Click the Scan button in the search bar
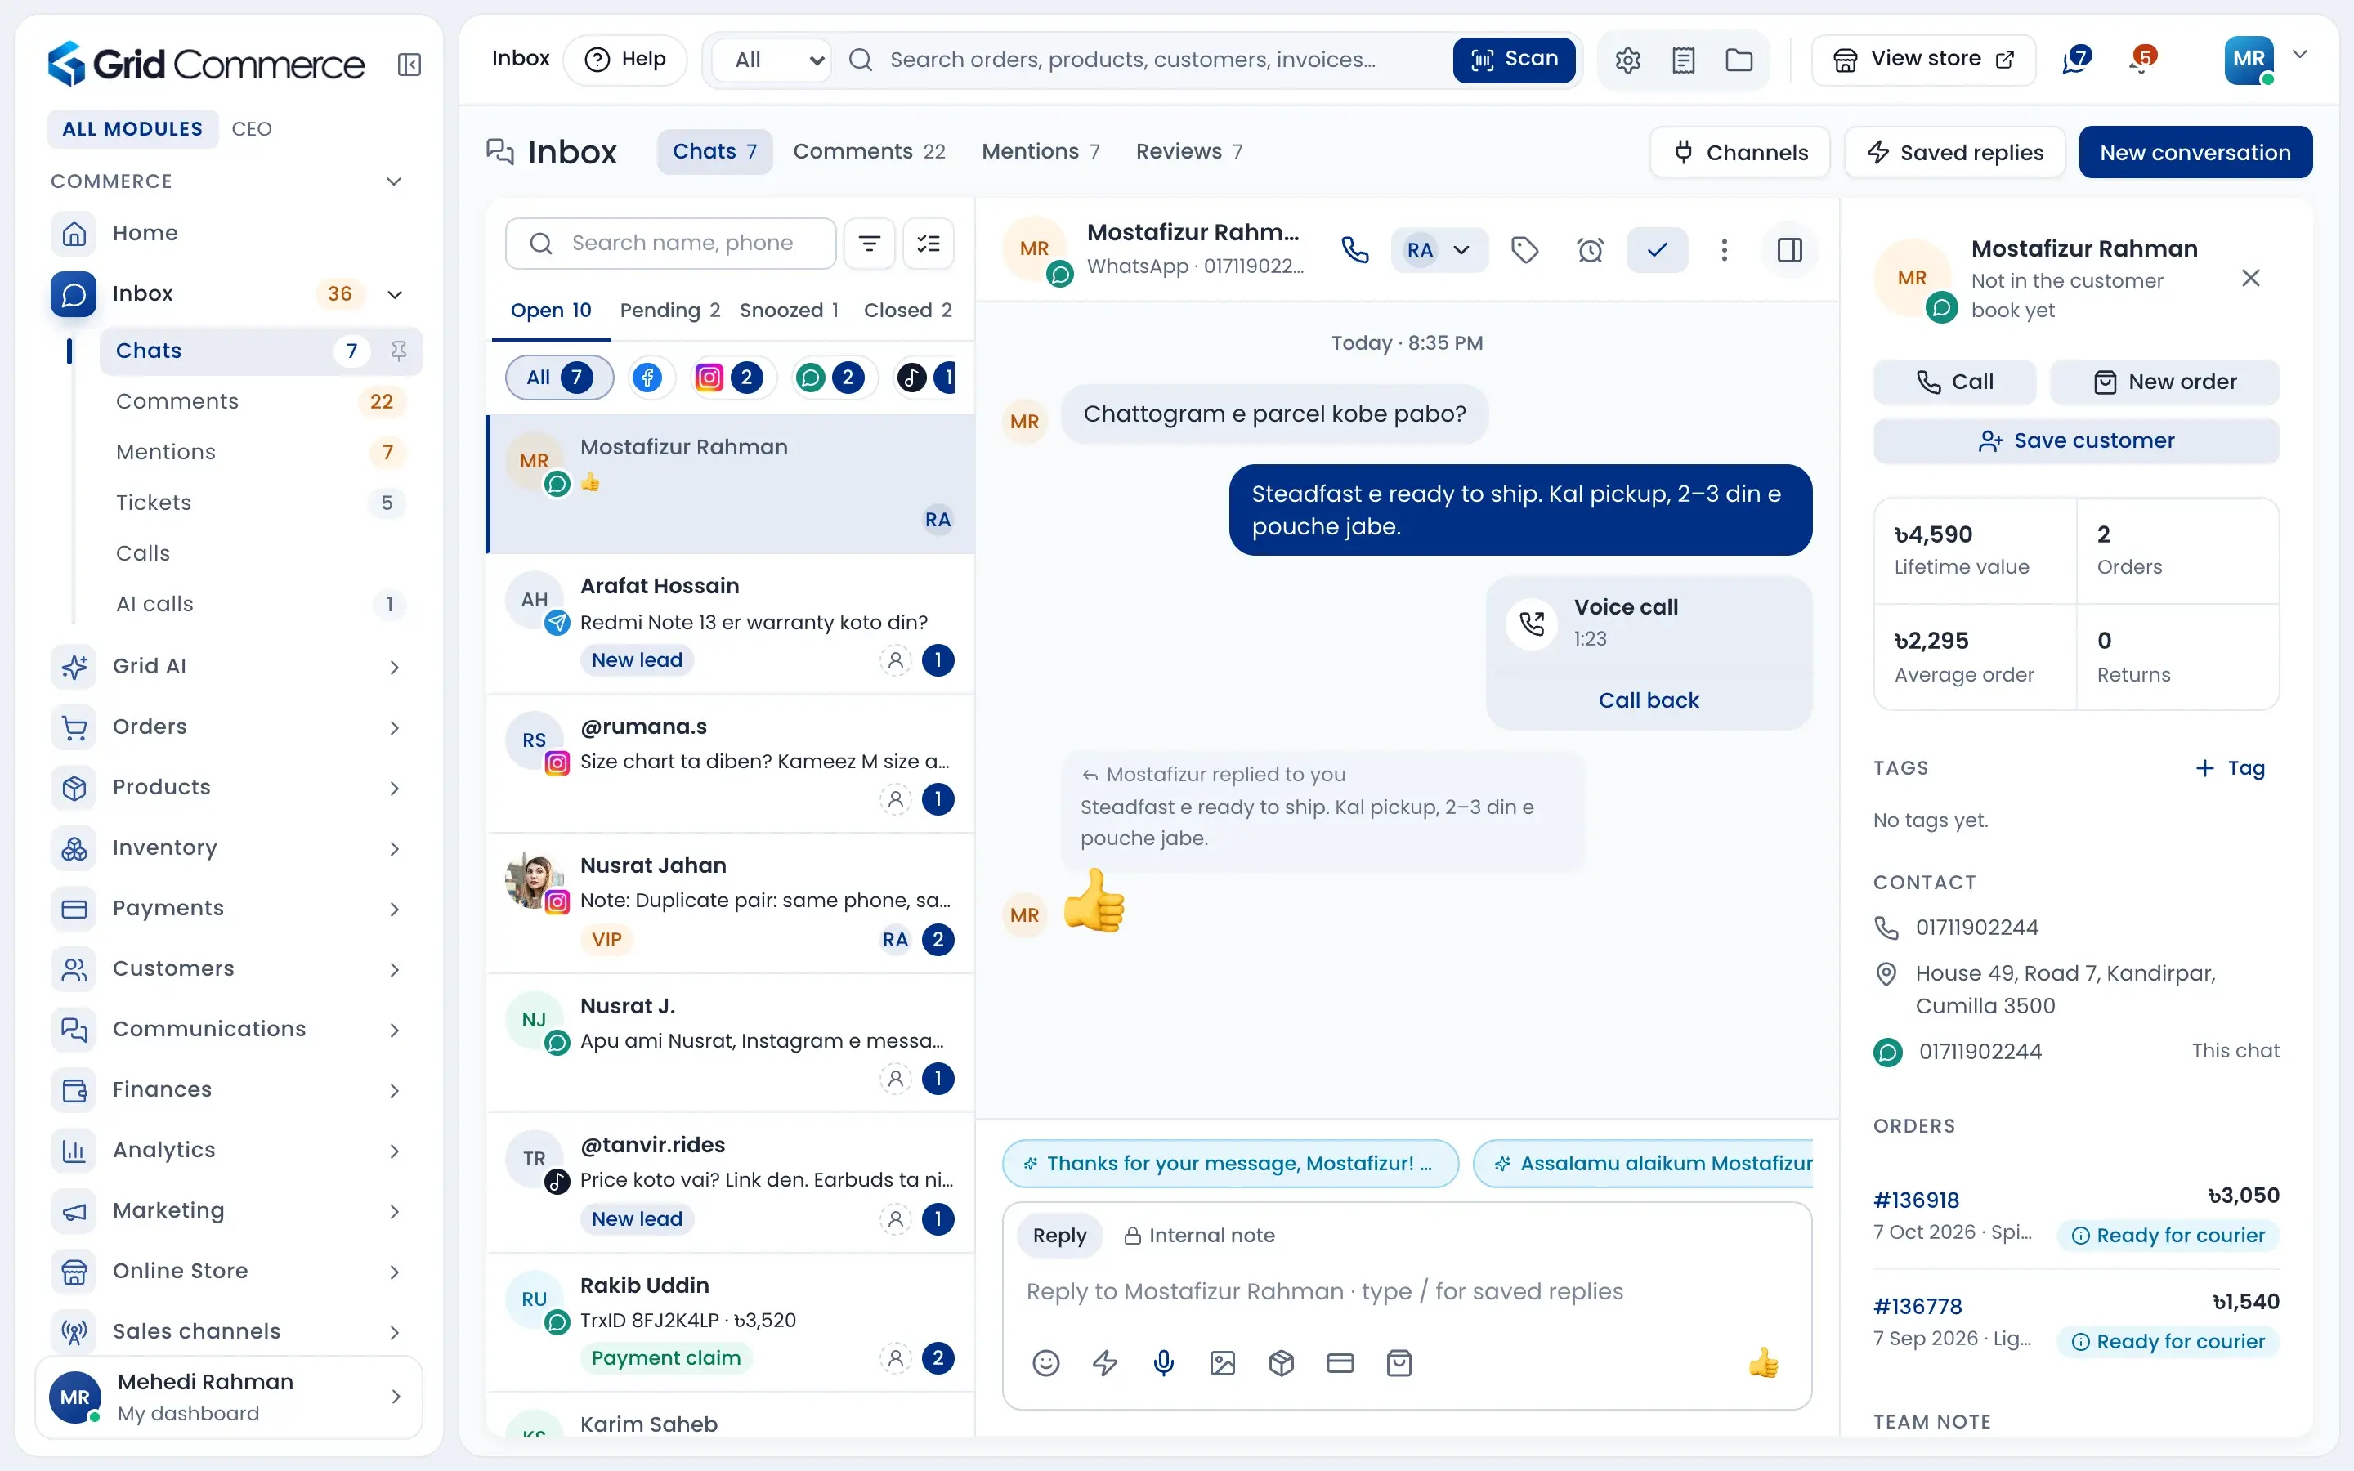The width and height of the screenshot is (2354, 1471). click(1514, 60)
